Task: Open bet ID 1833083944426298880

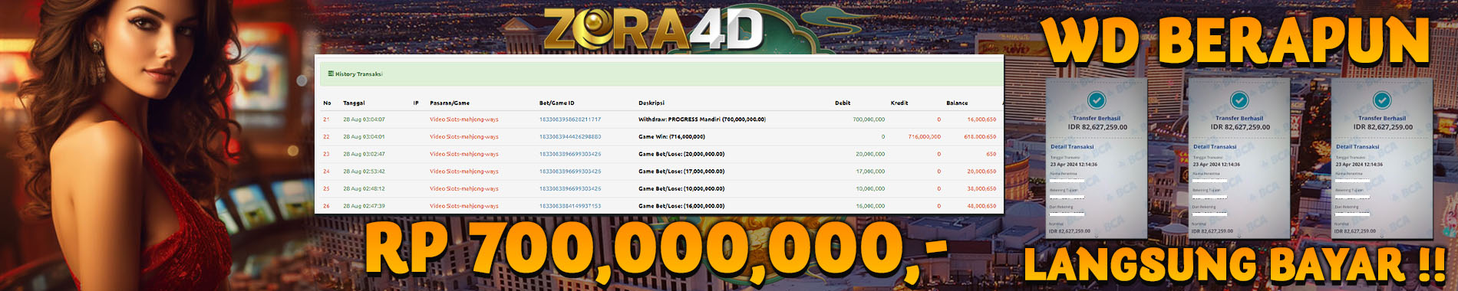Action: point(570,137)
